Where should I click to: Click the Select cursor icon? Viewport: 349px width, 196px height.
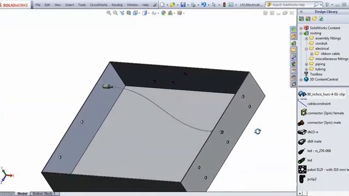(x=214, y=4)
